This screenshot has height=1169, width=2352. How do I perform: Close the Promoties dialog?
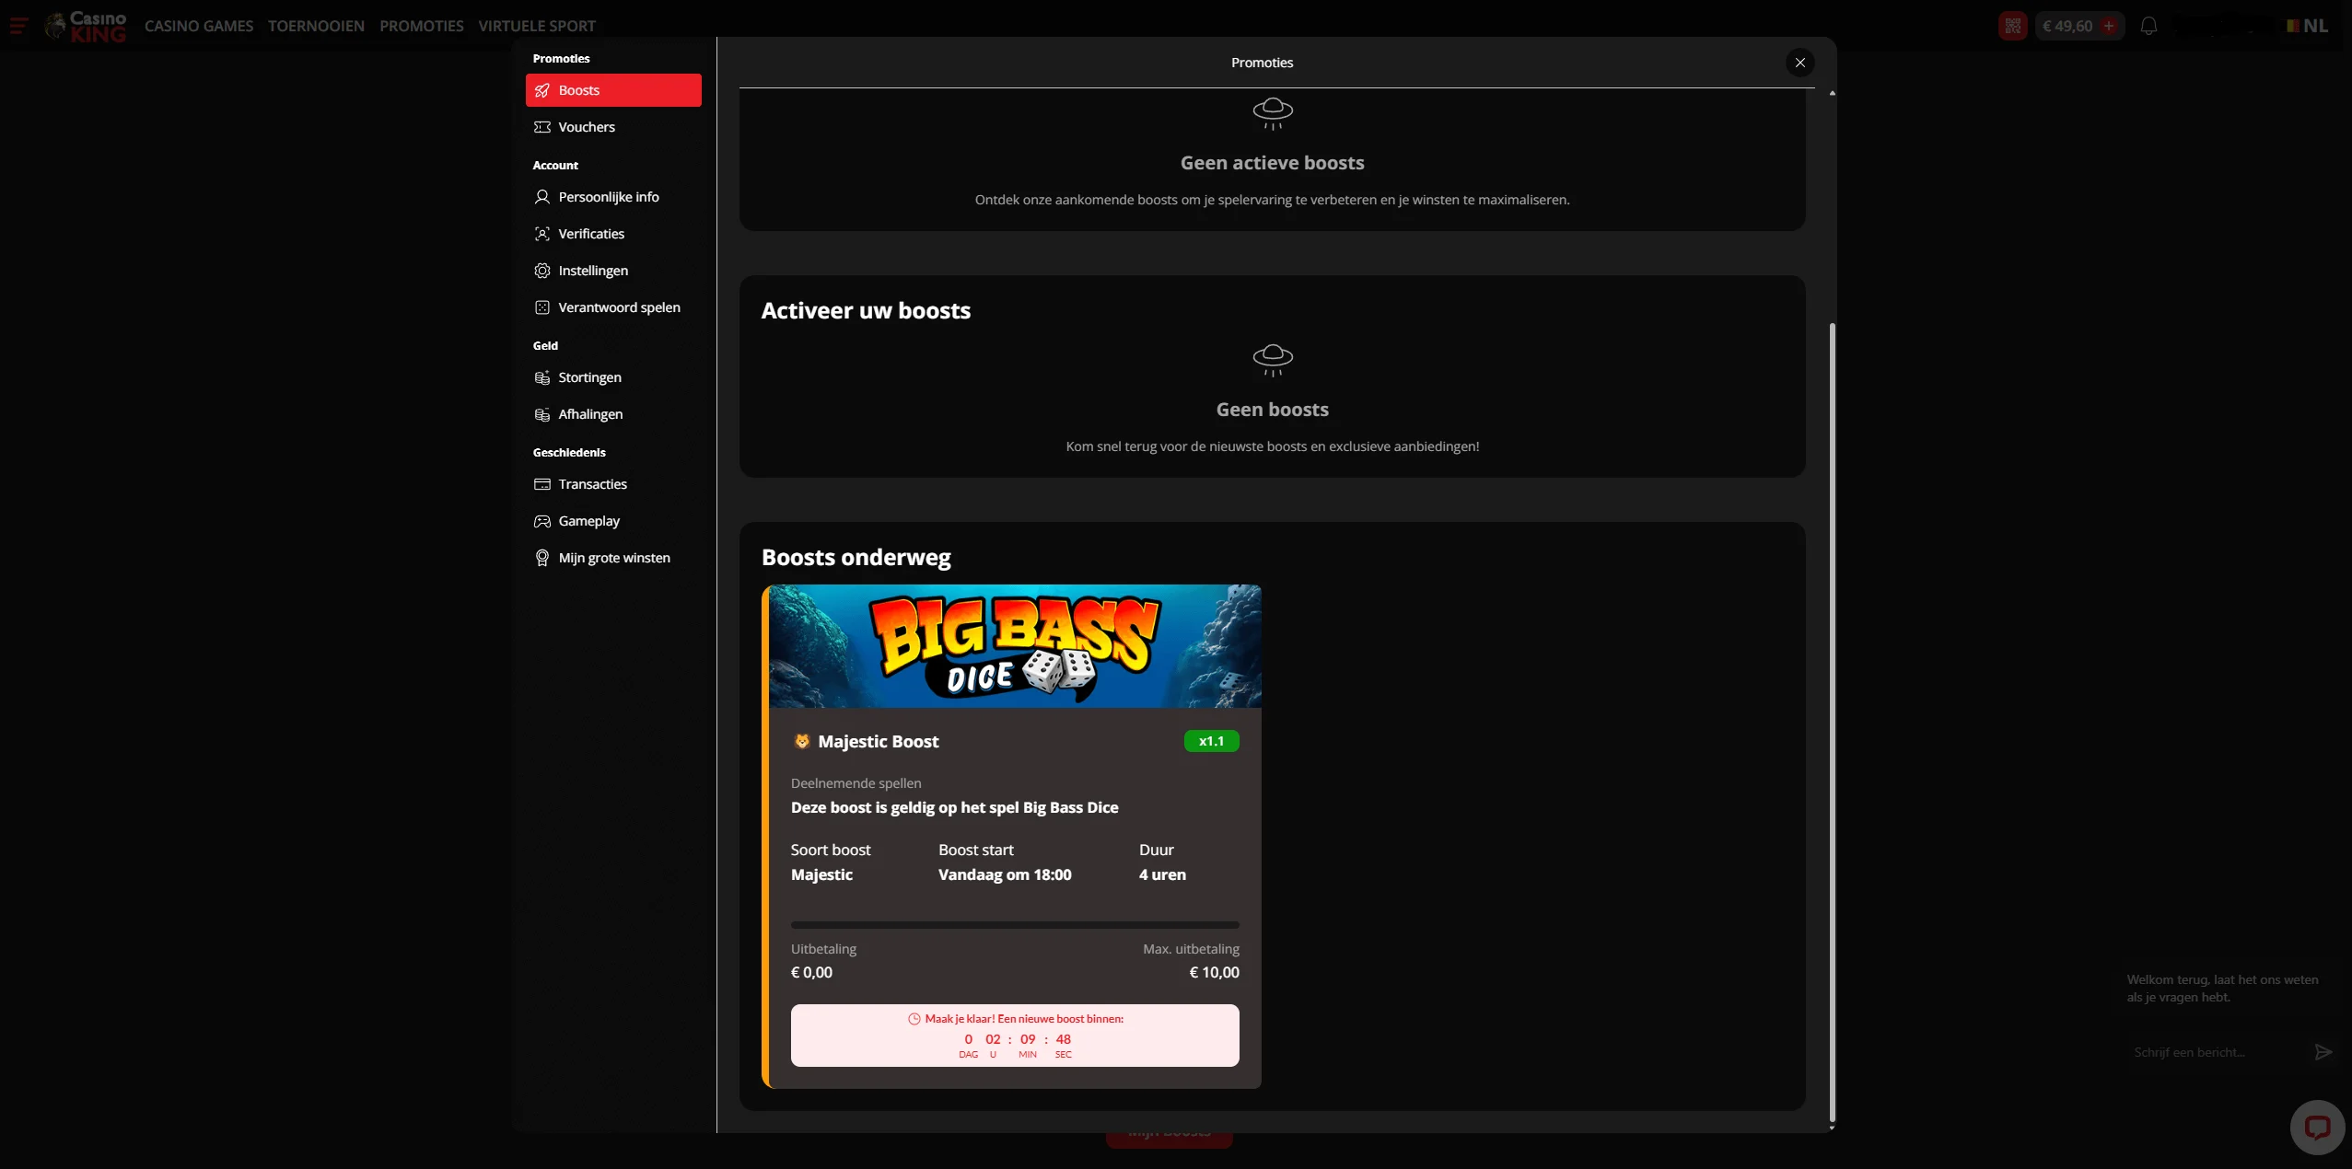(1799, 63)
